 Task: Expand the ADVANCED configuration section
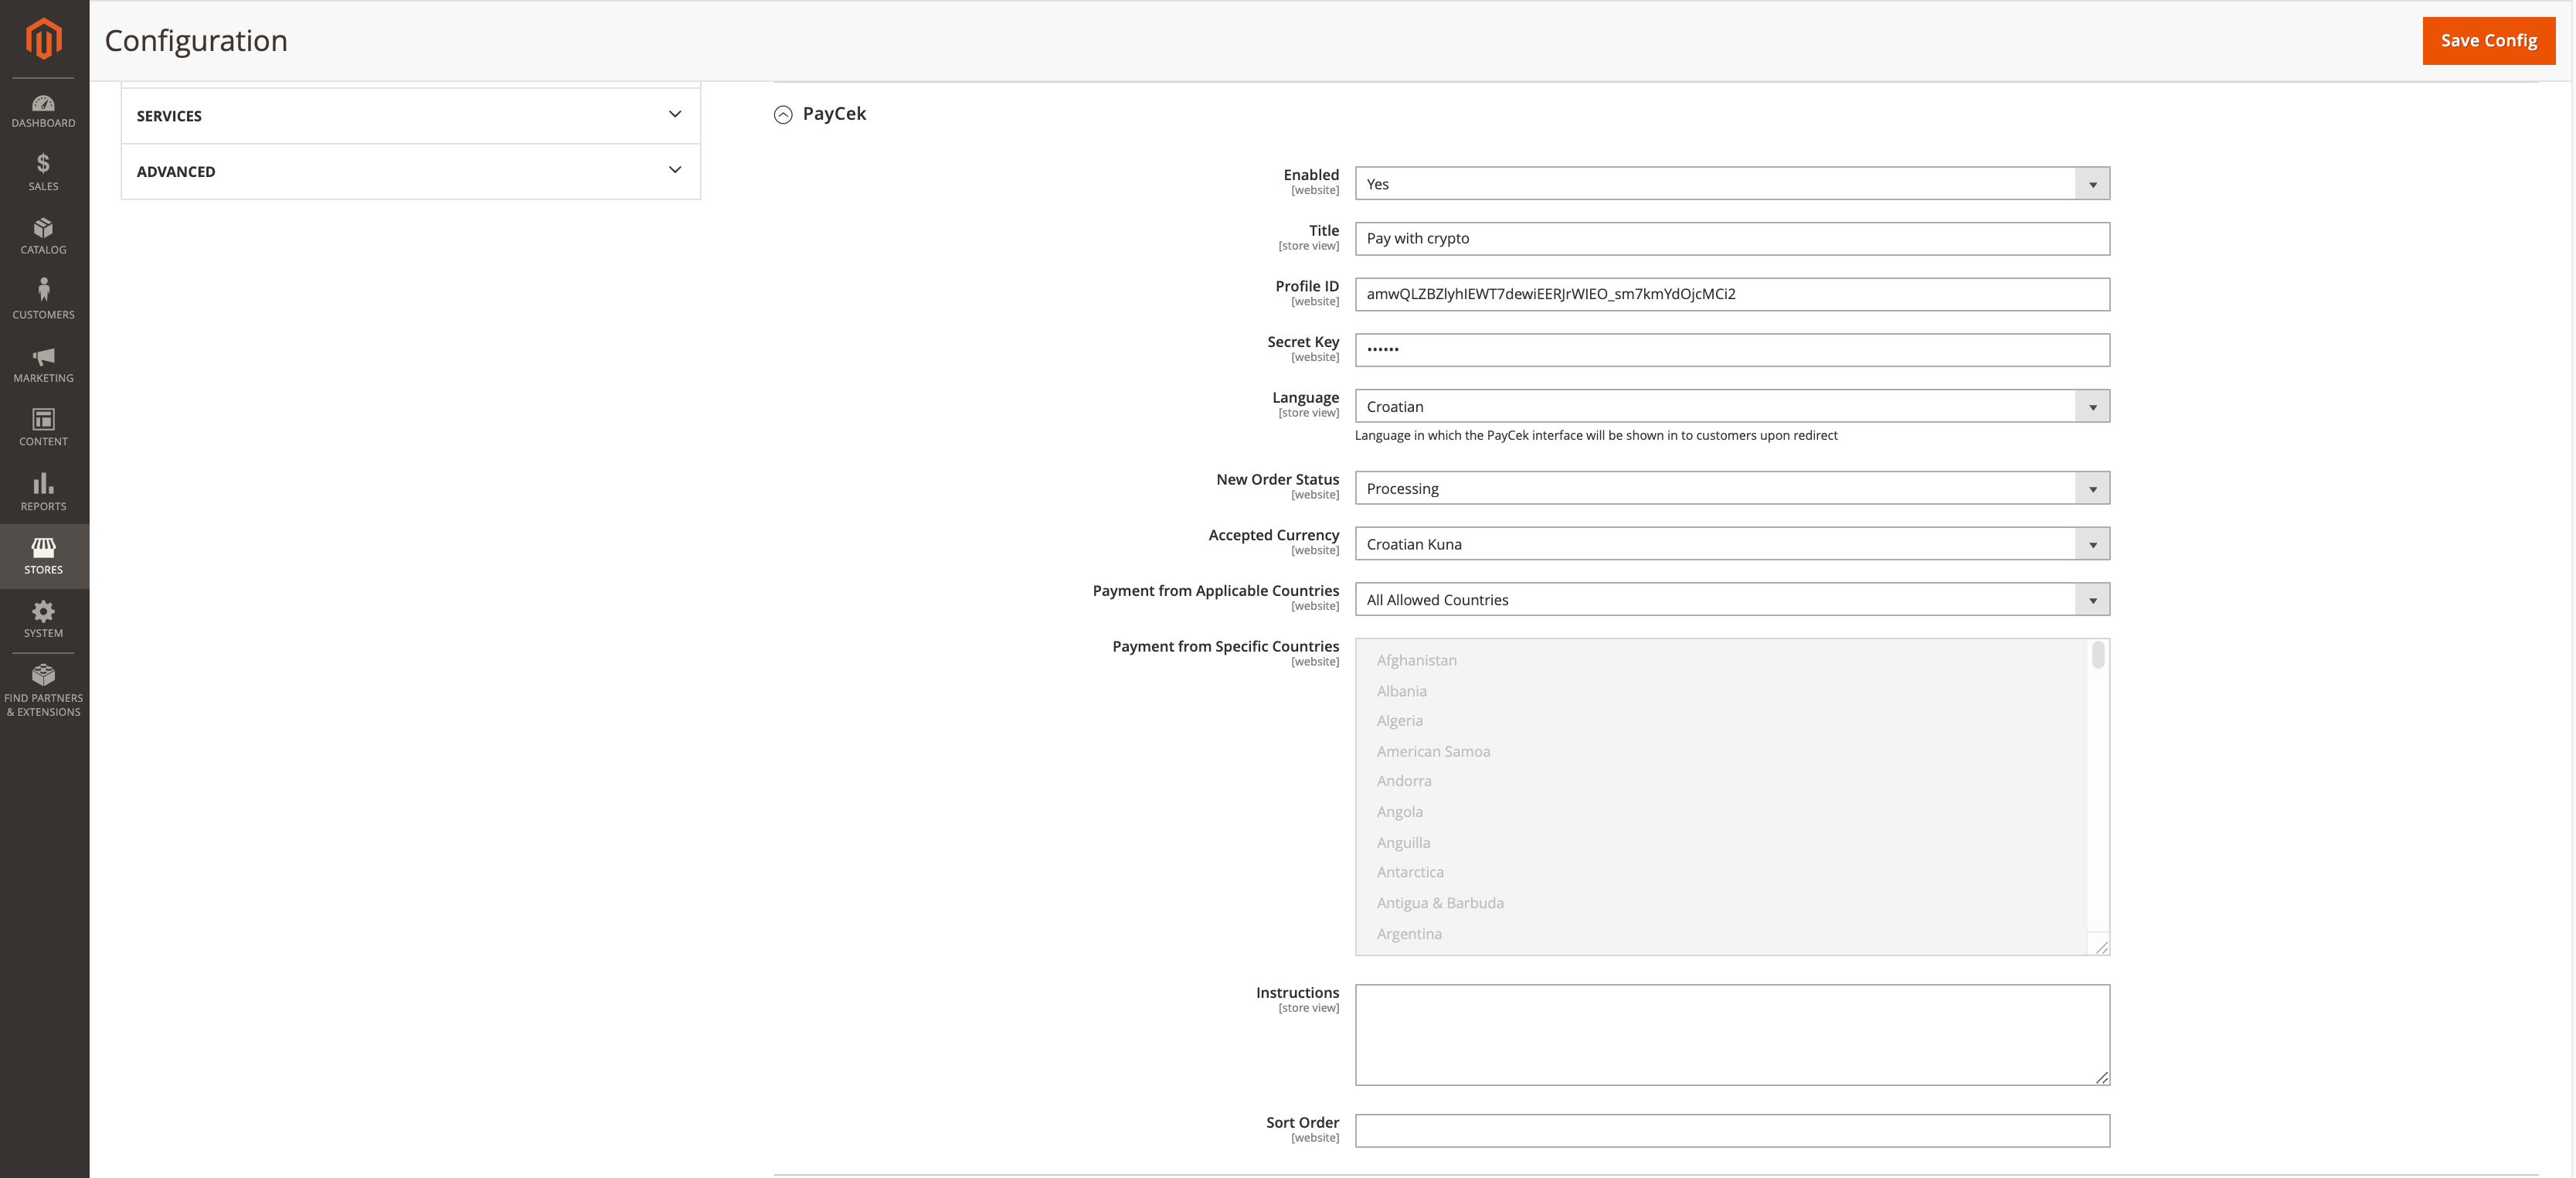click(410, 170)
